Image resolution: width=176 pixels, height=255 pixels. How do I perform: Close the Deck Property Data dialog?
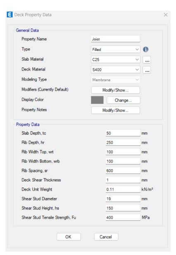pyautogui.click(x=166, y=15)
